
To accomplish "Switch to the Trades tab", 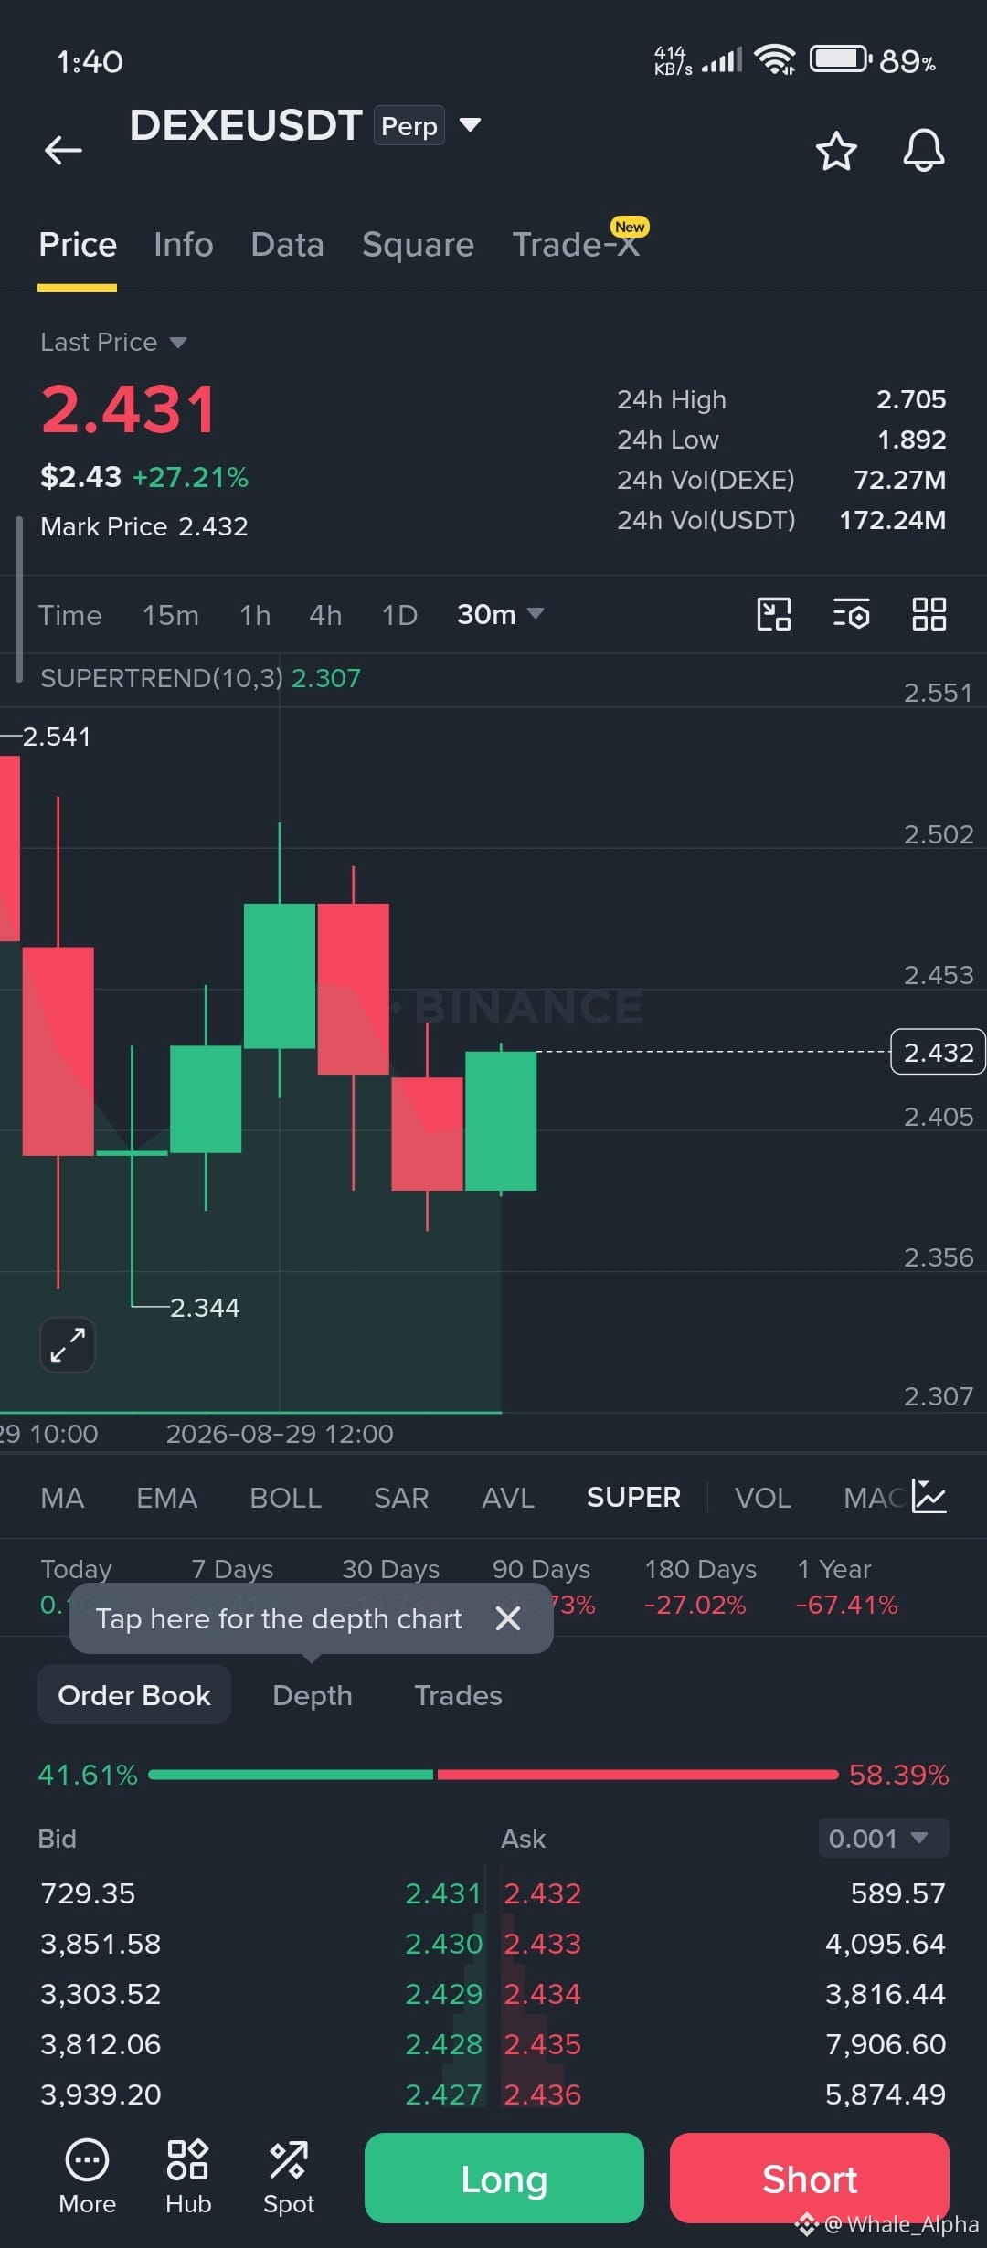I will [458, 1695].
